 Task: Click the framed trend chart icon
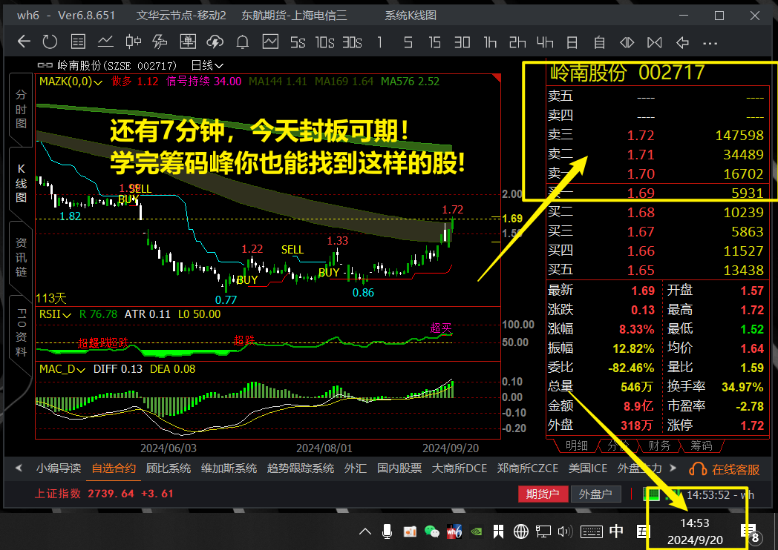pos(270,42)
